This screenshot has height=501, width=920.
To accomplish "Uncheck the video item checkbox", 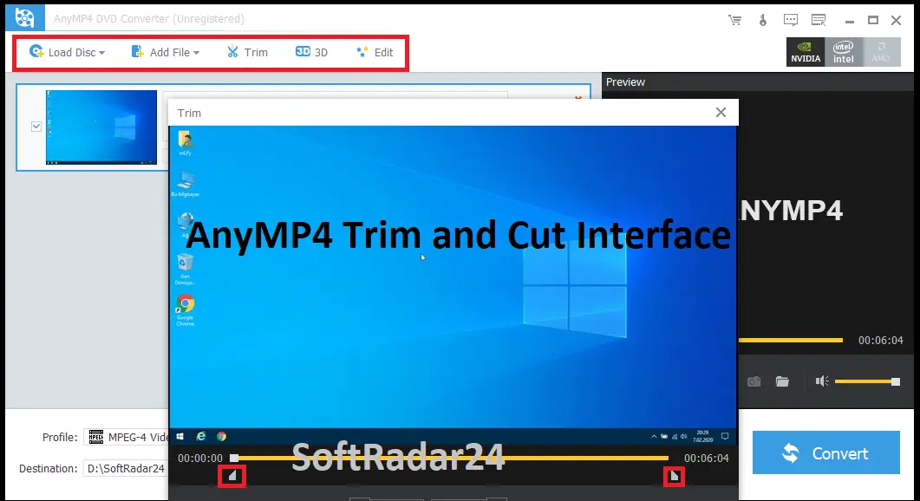I will pyautogui.click(x=36, y=127).
